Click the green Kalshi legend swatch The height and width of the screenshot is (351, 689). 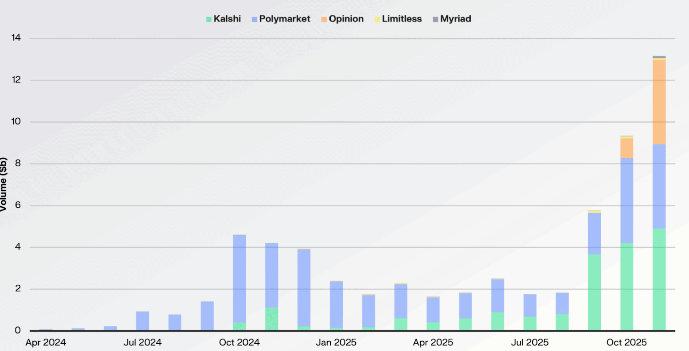(209, 19)
